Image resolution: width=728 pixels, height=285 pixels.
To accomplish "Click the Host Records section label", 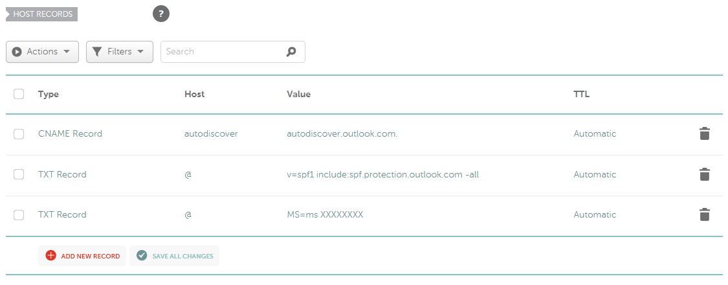I will click(42, 14).
